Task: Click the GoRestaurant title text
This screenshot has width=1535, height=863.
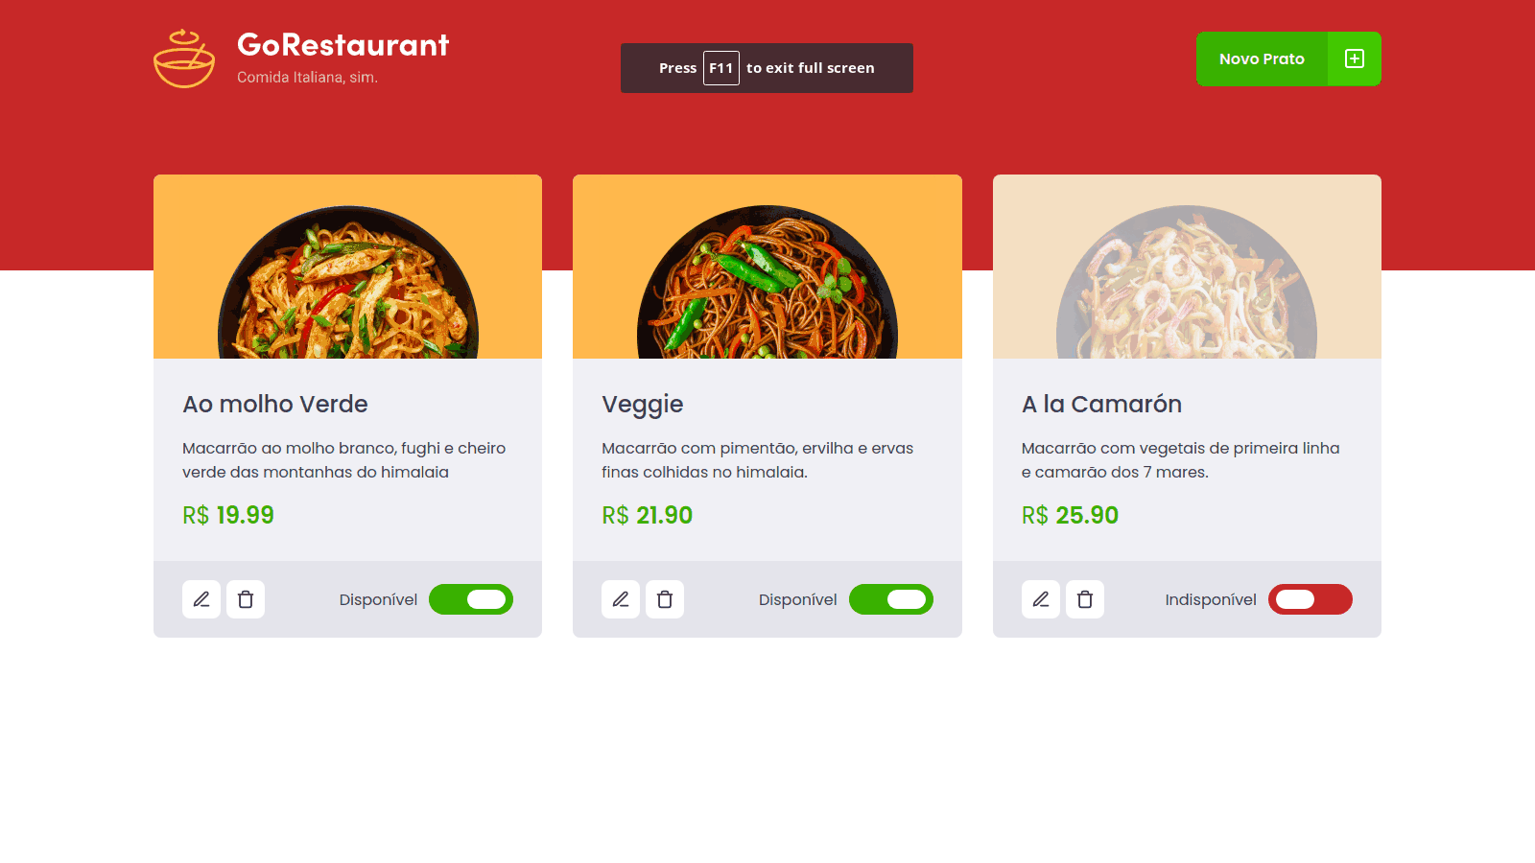Action: point(342,45)
